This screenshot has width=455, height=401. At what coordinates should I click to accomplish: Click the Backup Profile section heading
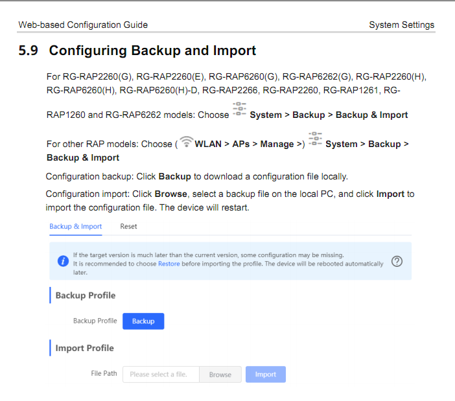point(86,295)
